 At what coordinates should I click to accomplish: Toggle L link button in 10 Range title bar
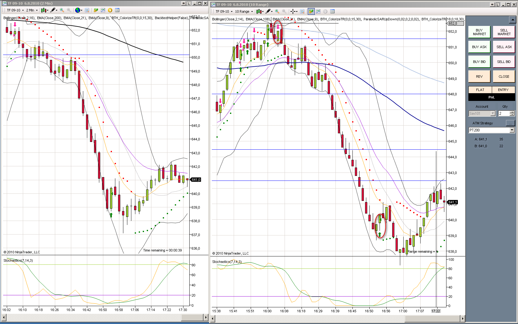coord(497,4)
